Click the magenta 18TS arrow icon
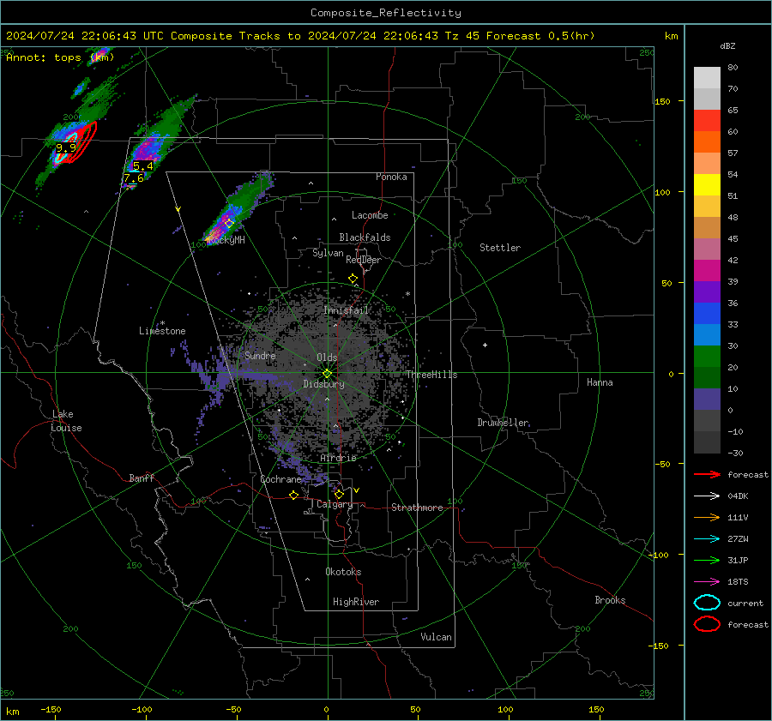The image size is (772, 721). (x=707, y=582)
